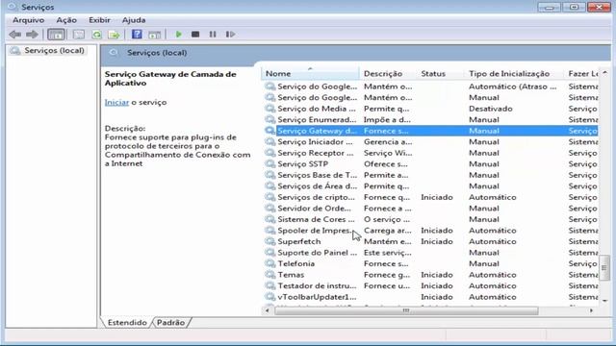The image size is (616, 346).
Task: Select the vToolbarUpdater1... row
Action: [431, 297]
